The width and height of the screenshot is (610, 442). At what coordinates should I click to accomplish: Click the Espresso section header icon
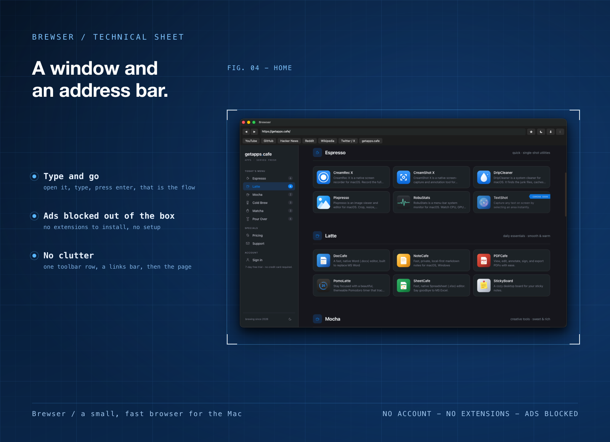point(318,153)
